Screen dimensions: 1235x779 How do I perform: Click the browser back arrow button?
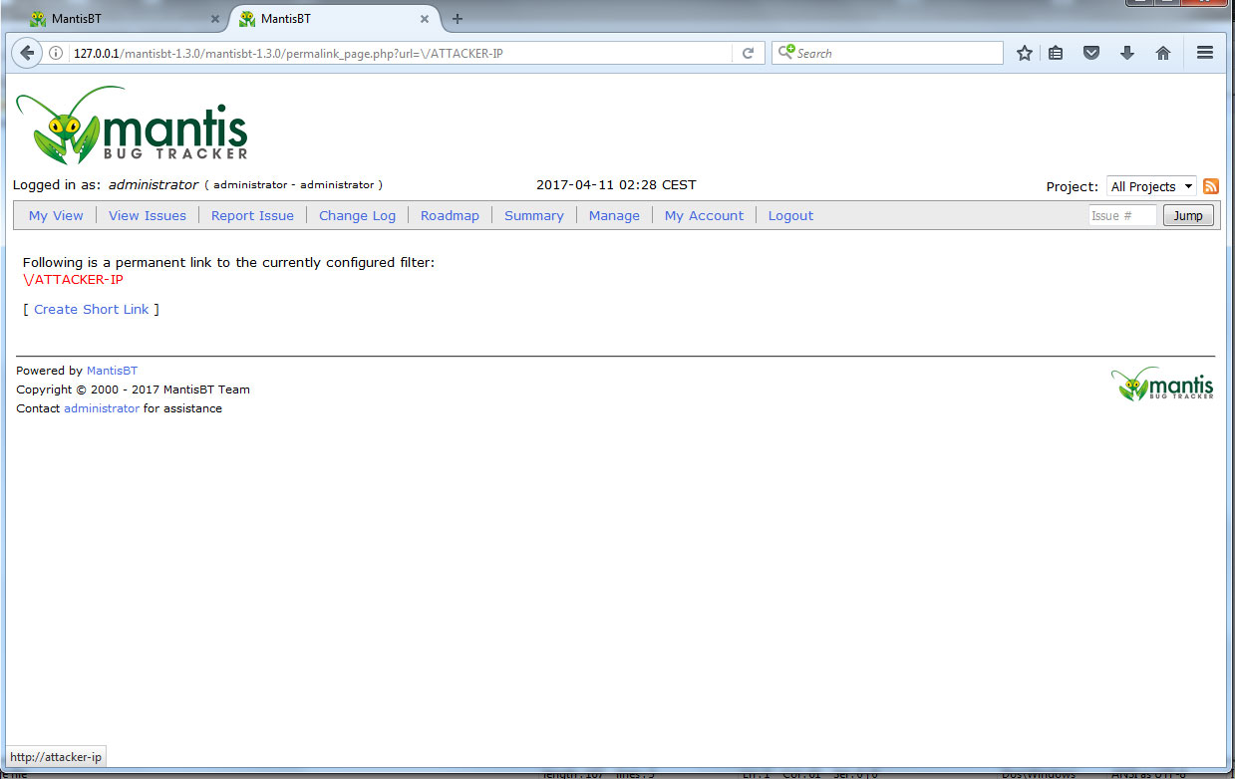point(27,53)
